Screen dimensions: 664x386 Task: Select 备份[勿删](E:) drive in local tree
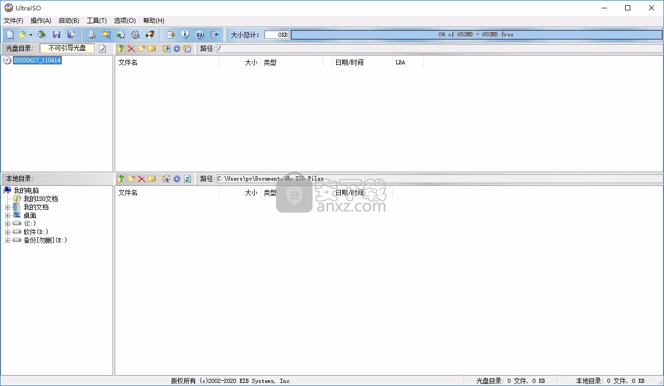(45, 240)
